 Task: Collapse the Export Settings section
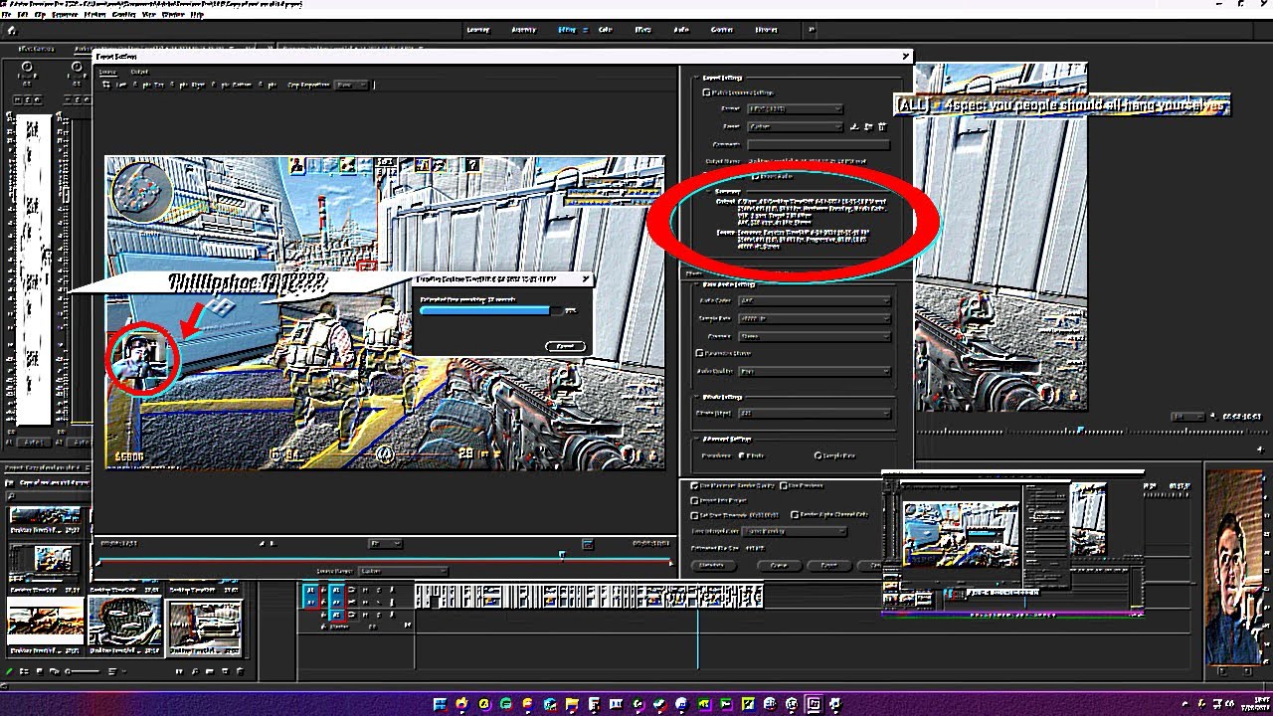click(695, 78)
